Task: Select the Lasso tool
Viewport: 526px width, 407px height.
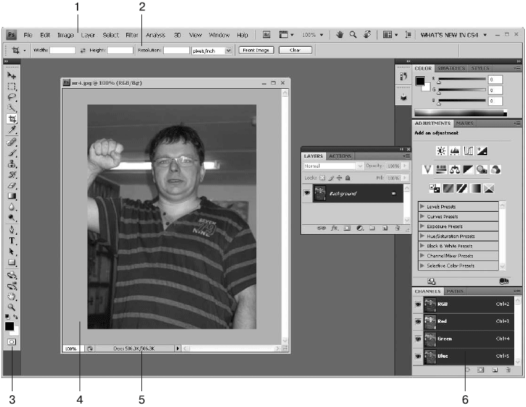Action: coord(12,97)
